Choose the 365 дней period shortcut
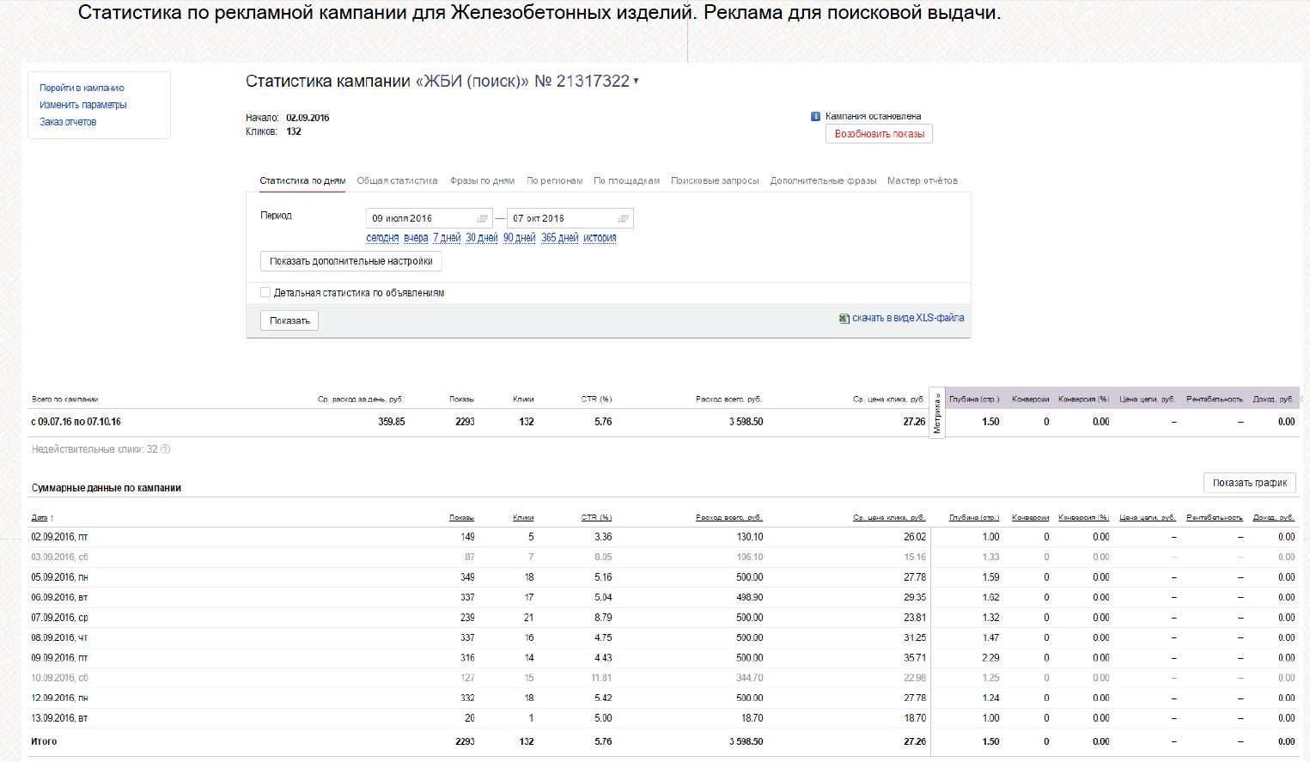The image size is (1310, 762). [x=560, y=238]
